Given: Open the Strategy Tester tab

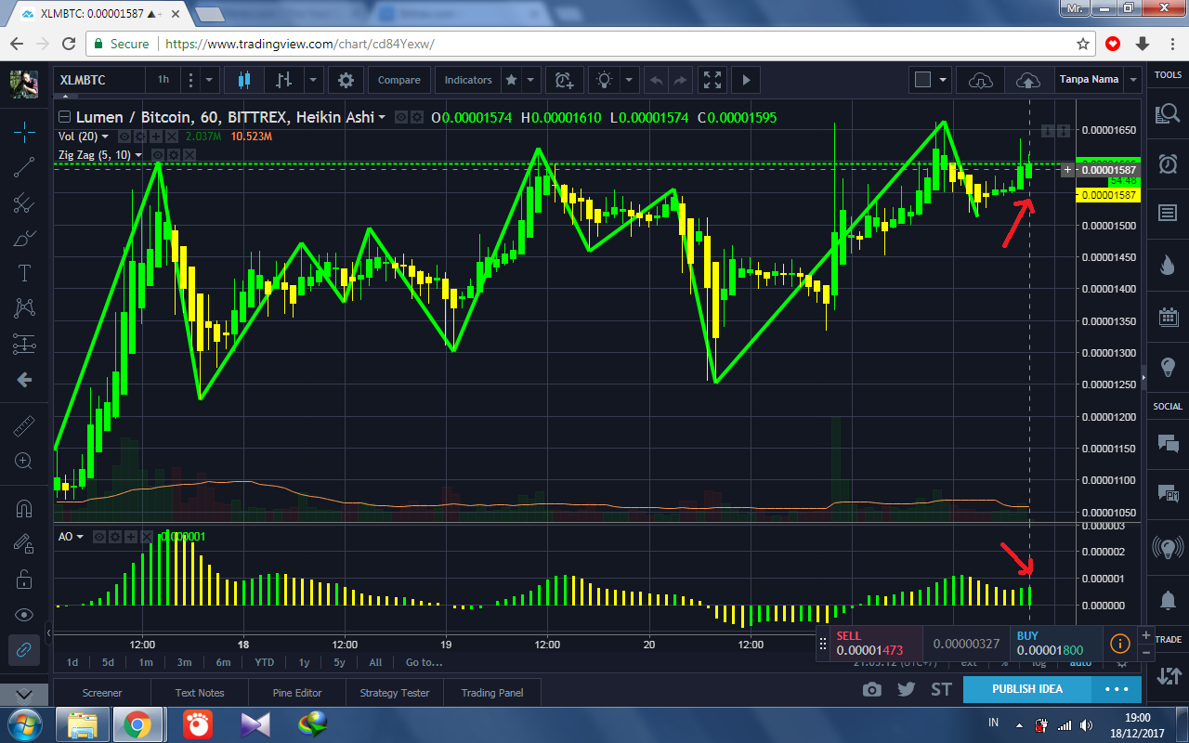Looking at the screenshot, I should [395, 692].
